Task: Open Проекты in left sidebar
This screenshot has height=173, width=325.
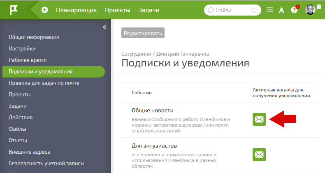Action: pos(19,95)
